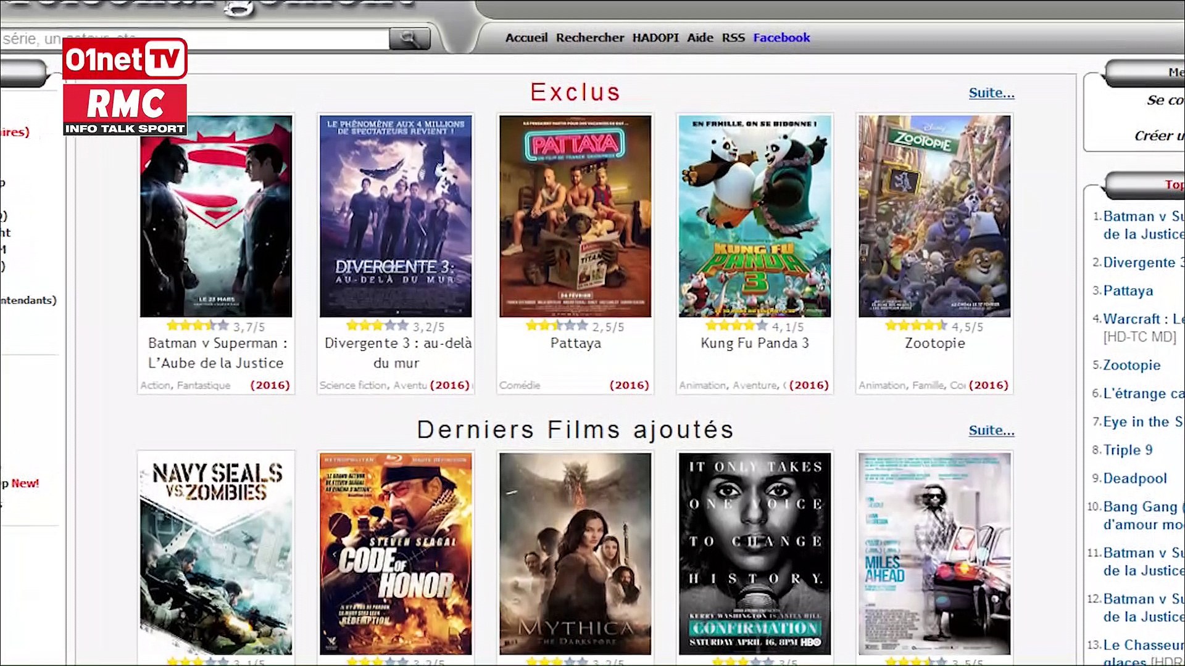Open Navy Seals vs Zombies poster
This screenshot has height=666, width=1185.
point(216,554)
